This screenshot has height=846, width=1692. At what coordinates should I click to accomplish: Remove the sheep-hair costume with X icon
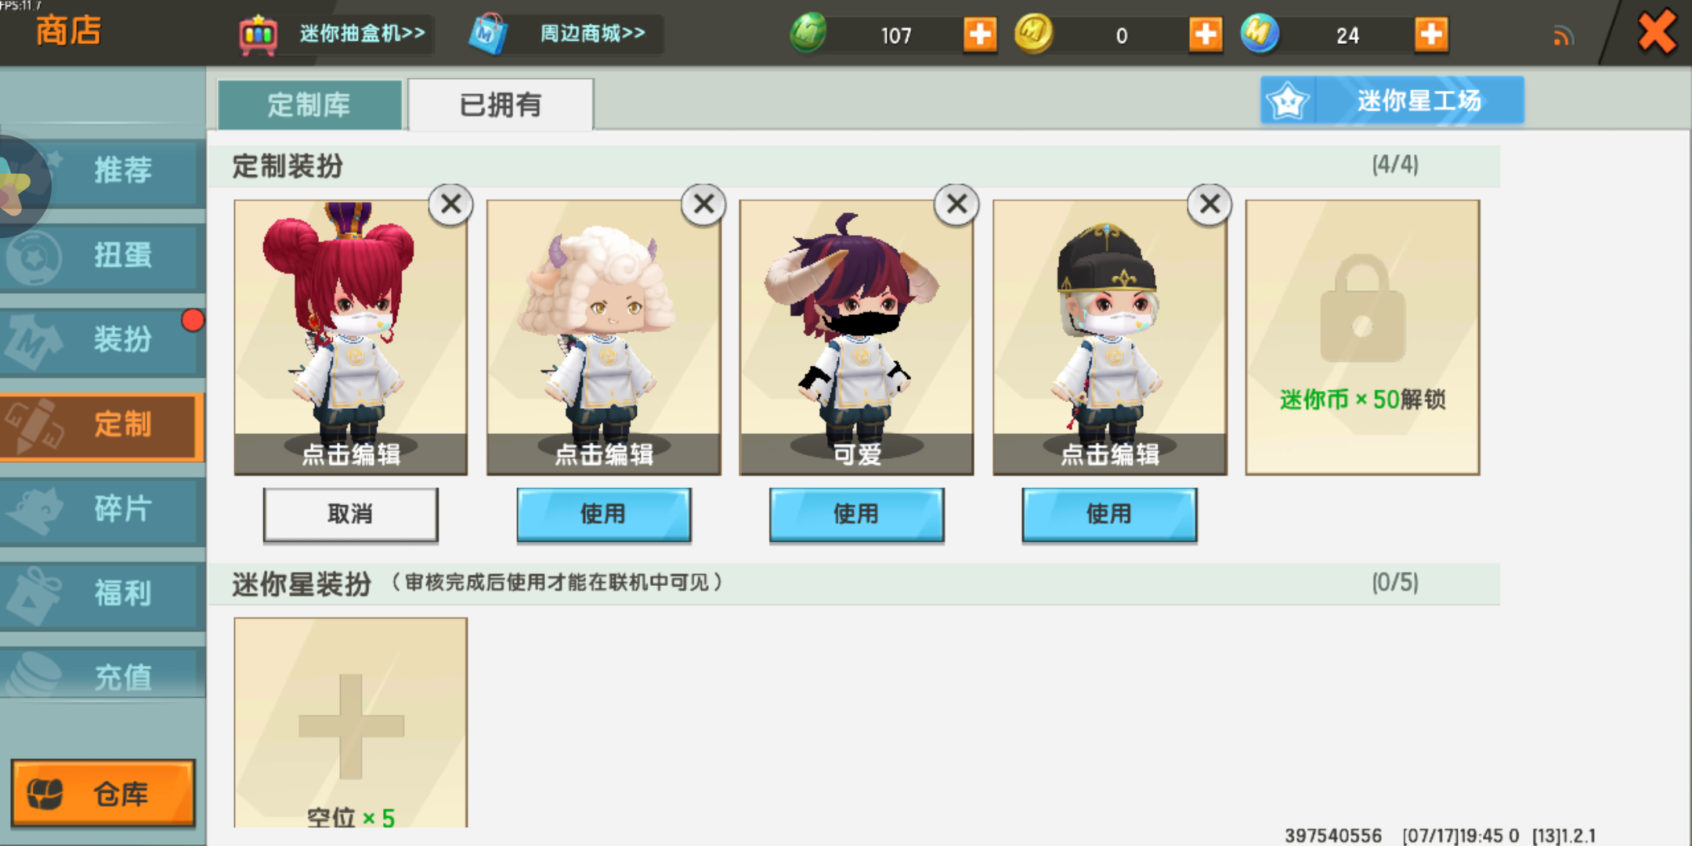(x=703, y=204)
